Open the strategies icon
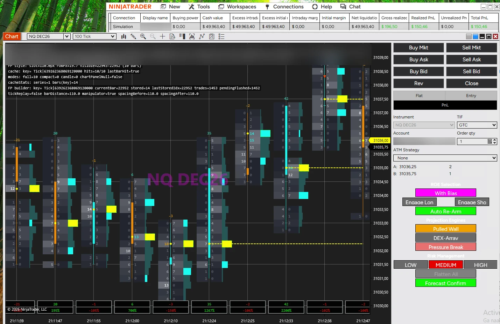 (202, 36)
